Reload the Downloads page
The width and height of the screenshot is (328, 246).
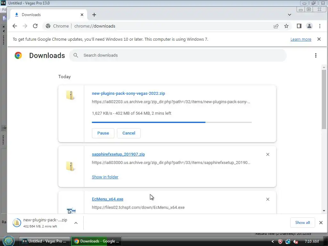(35, 26)
